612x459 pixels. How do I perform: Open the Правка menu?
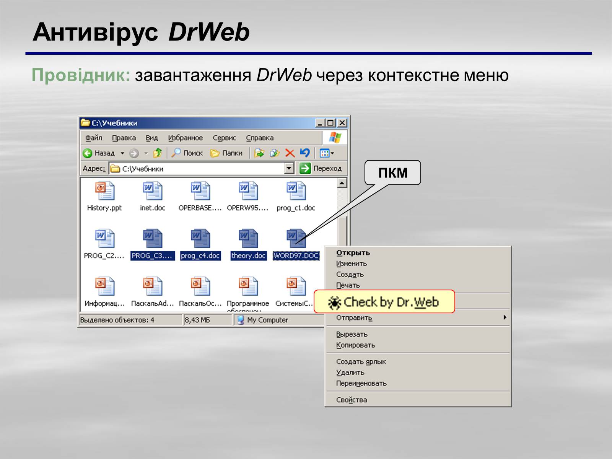point(124,138)
